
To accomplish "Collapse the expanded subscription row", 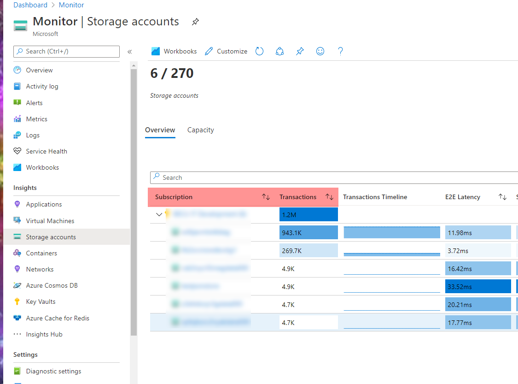I will (159, 214).
